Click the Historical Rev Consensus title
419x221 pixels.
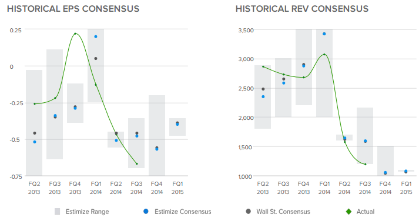[302, 9]
